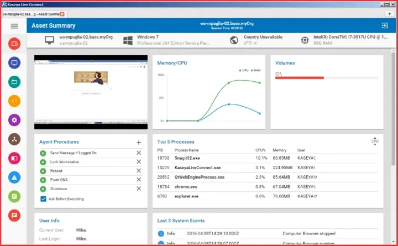Toggle CPU sort order in Top 5 Processes
This screenshot has height=246, width=398.
coord(375,142)
